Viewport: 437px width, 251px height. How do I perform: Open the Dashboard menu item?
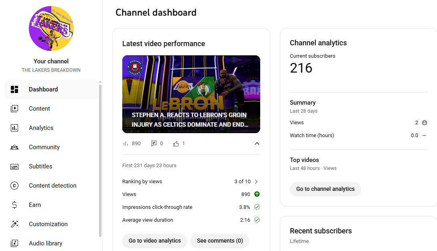[51, 89]
